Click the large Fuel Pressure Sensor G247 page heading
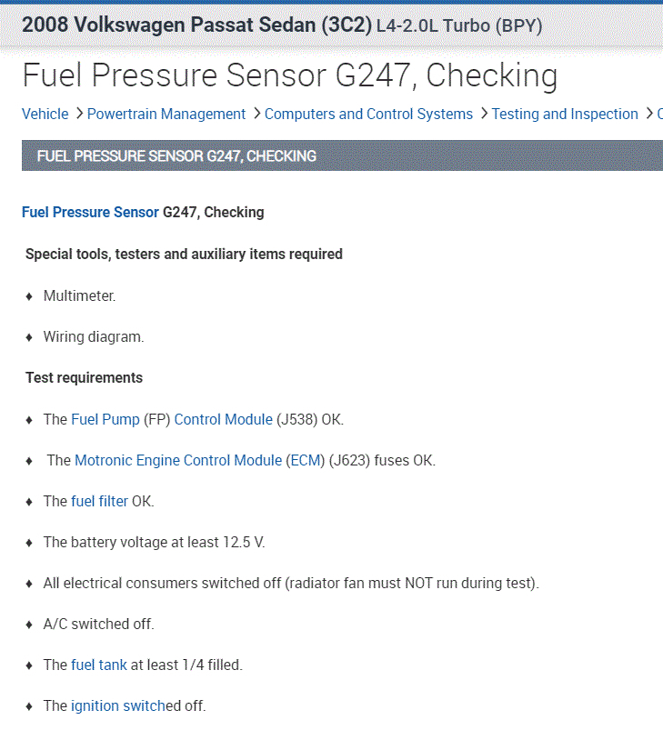 click(x=289, y=75)
